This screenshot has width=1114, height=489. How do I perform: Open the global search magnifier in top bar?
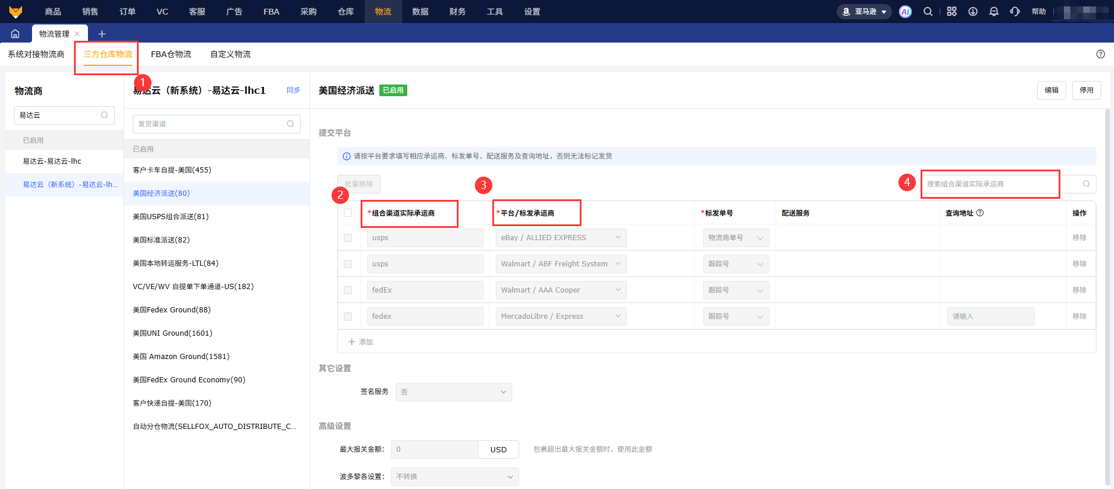928,12
